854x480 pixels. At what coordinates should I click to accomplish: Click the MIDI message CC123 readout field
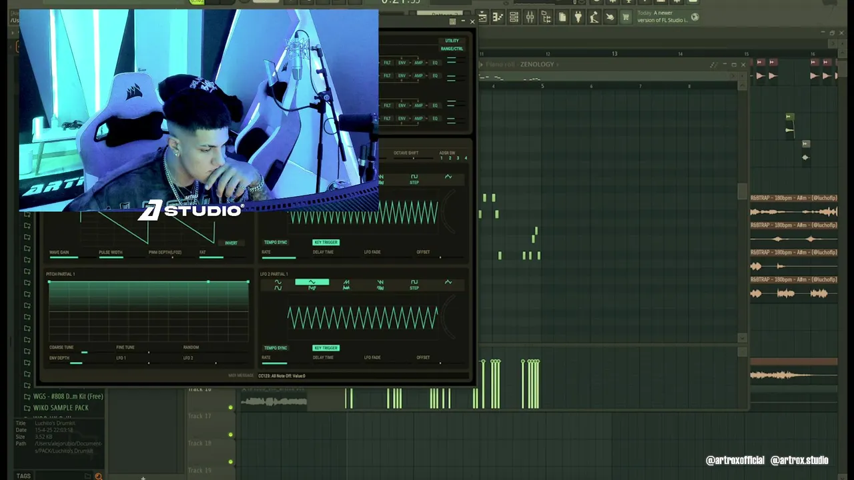click(362, 376)
